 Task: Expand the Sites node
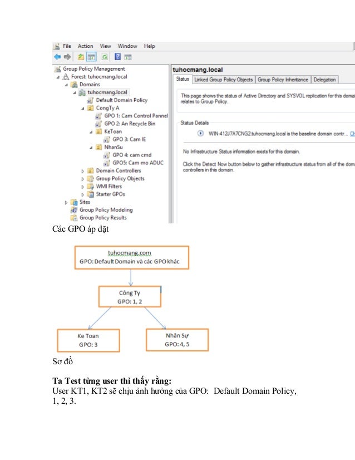coord(66,202)
